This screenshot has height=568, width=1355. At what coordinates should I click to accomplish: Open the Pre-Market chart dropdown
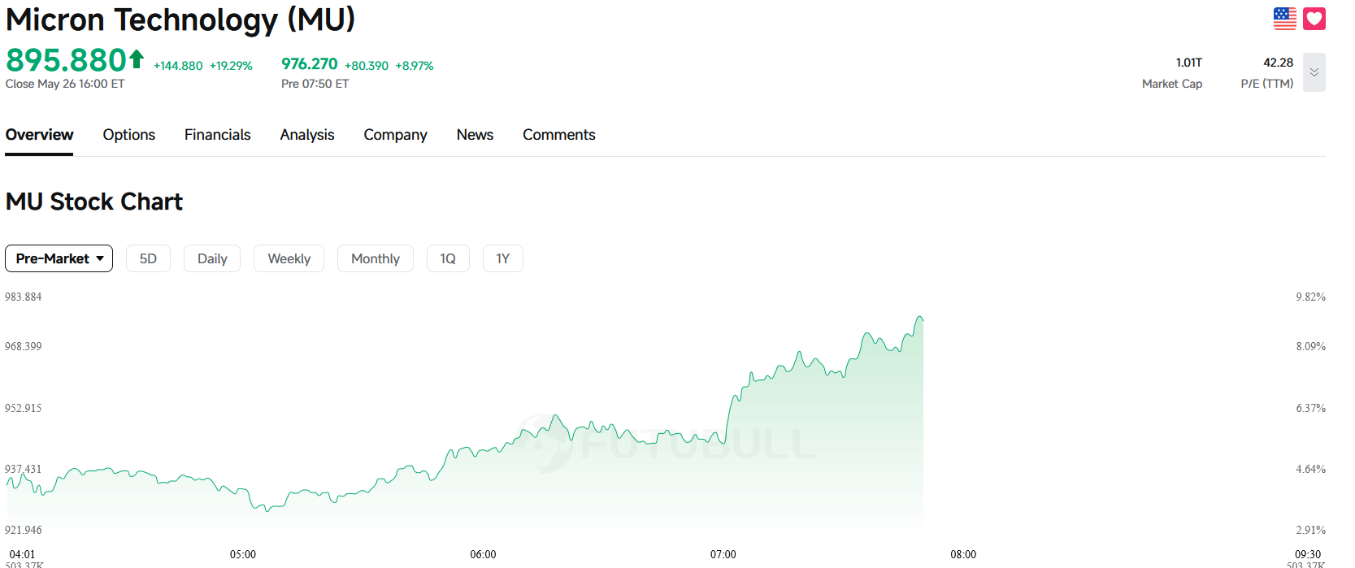pos(59,258)
